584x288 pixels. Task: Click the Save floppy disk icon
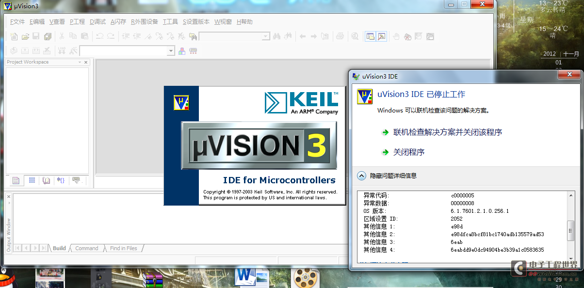coord(36,36)
